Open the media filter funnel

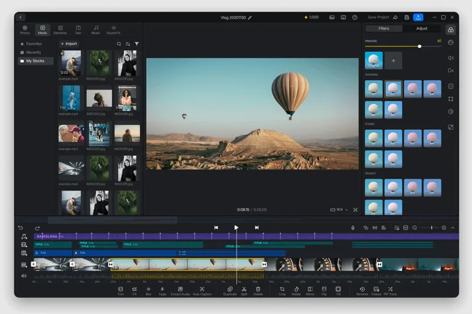(x=137, y=44)
